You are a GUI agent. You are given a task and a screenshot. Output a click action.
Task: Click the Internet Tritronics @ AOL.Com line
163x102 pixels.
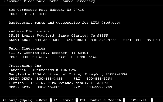click(x=42, y=70)
